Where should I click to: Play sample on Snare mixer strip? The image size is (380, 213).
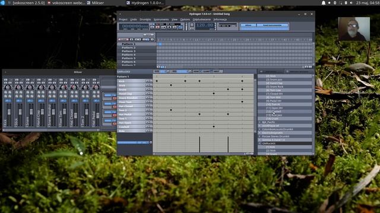[x=28, y=80]
